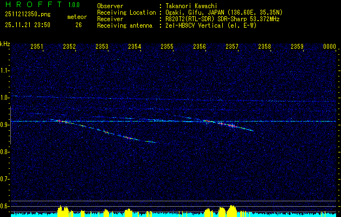Image resolution: width=341 pixels, height=217 pixels.
Task: Click the 1.1 kHz frequency label
Action: pos(5,71)
